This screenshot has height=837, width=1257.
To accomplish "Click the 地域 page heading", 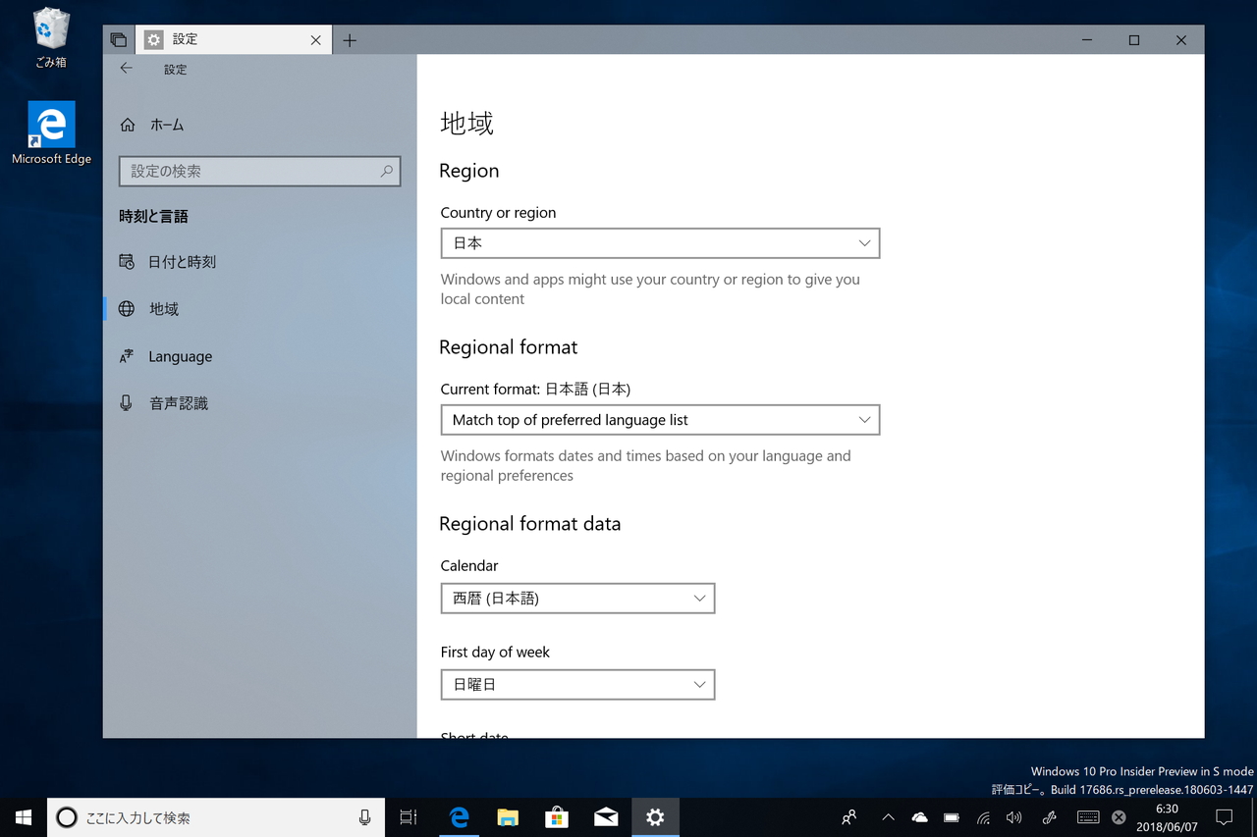I will (x=466, y=123).
